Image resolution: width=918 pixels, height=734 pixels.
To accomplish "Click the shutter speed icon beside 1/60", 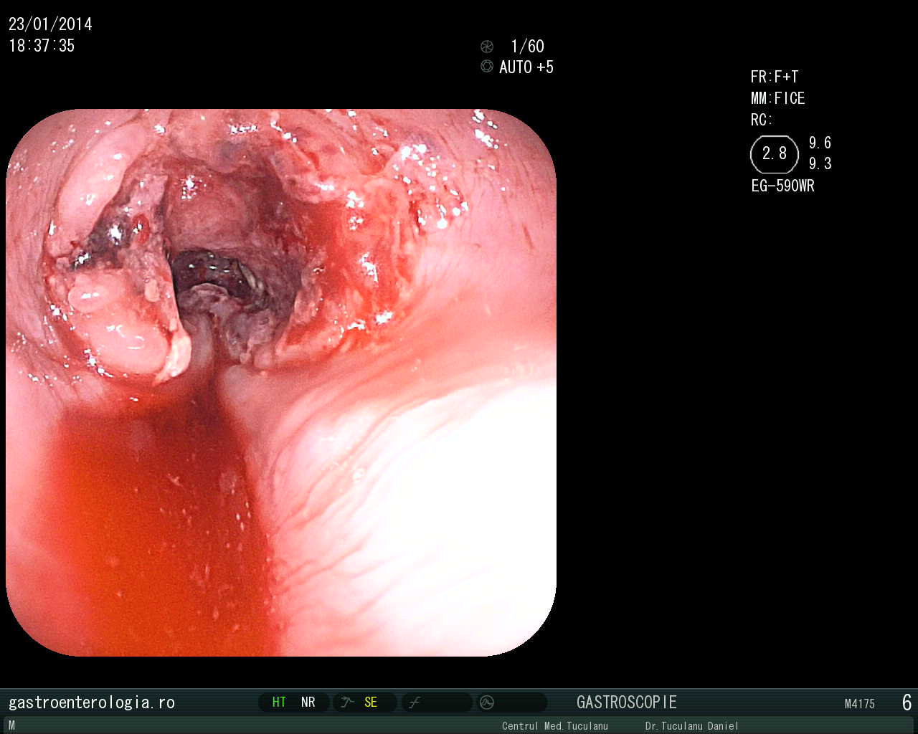I will tap(487, 47).
